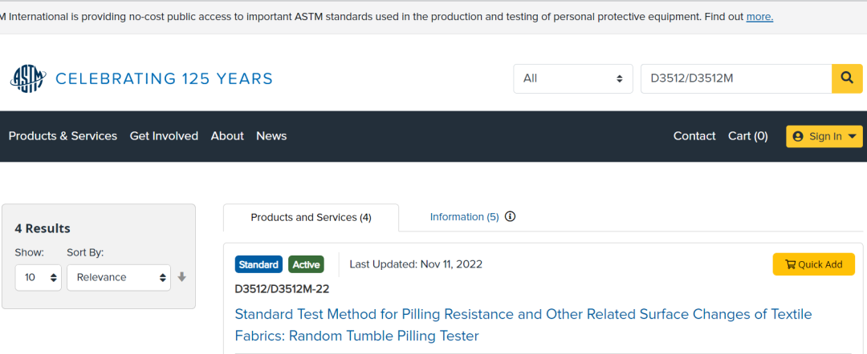Click the ASTM logo icon
Viewport: 867px width, 354px height.
click(28, 78)
